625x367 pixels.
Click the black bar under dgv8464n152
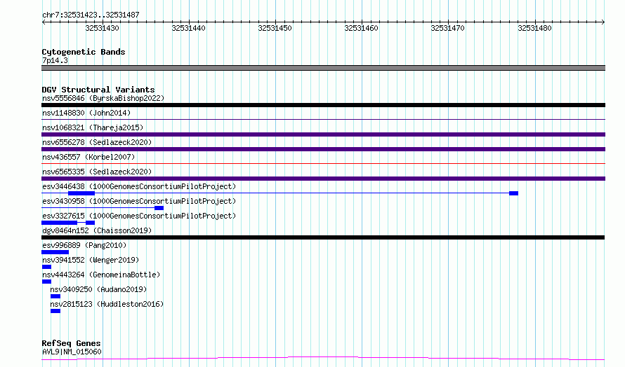tap(323, 237)
